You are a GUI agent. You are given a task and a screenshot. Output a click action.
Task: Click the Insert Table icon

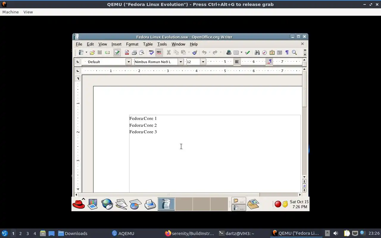tap(236, 53)
